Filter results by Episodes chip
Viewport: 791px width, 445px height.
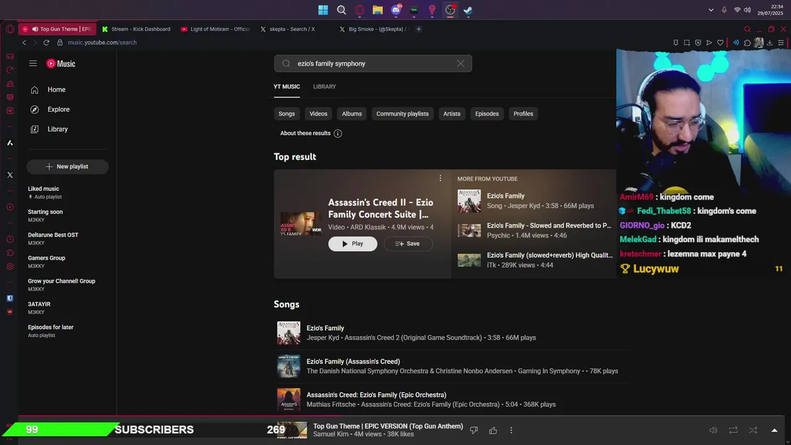[x=487, y=114]
